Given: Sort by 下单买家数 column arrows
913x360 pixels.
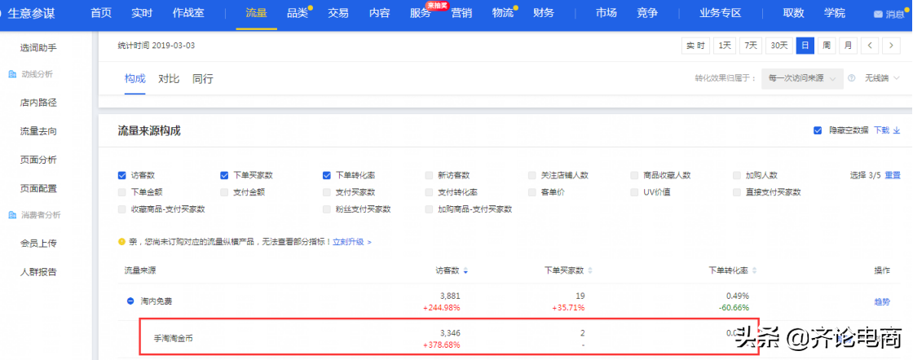Looking at the screenshot, I should (590, 271).
